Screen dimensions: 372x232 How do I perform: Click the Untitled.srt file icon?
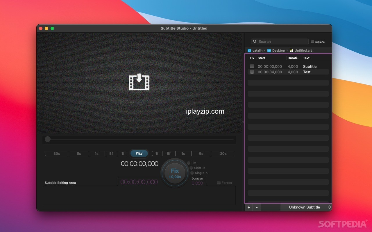(291, 50)
